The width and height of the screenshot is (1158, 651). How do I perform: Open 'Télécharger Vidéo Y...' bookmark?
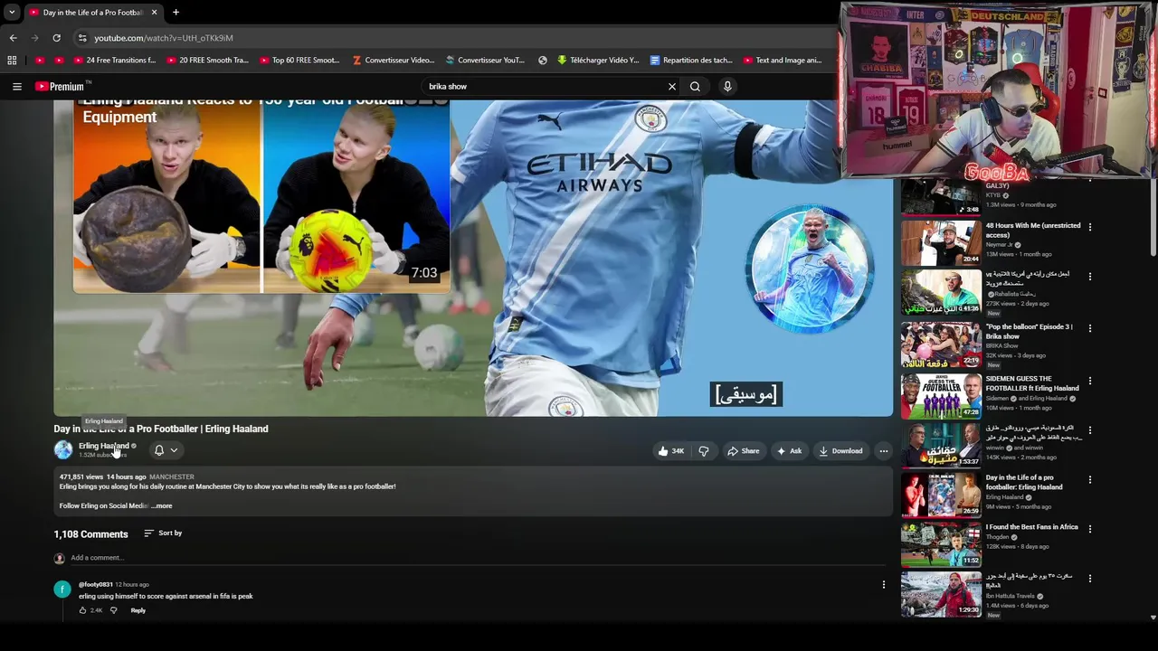point(597,61)
